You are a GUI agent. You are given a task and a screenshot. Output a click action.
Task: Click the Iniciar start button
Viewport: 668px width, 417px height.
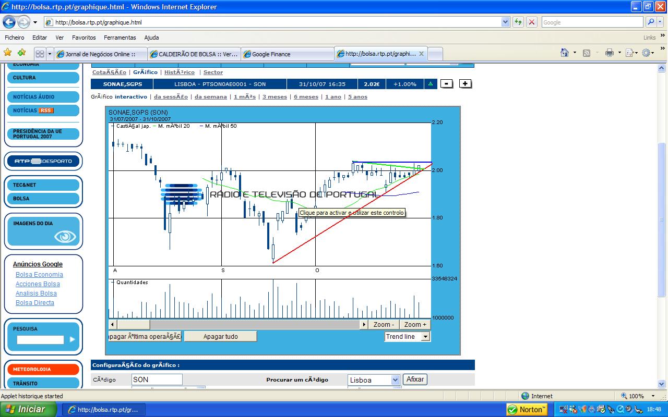pos(28,409)
